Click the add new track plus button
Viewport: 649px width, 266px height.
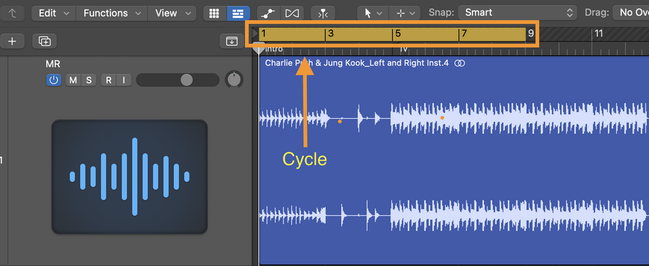click(x=12, y=41)
